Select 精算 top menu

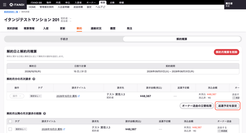click(x=103, y=3)
